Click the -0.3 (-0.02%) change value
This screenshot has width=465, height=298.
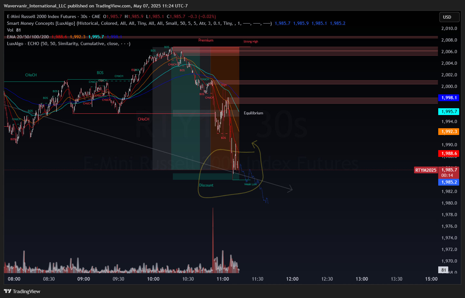click(x=202, y=16)
